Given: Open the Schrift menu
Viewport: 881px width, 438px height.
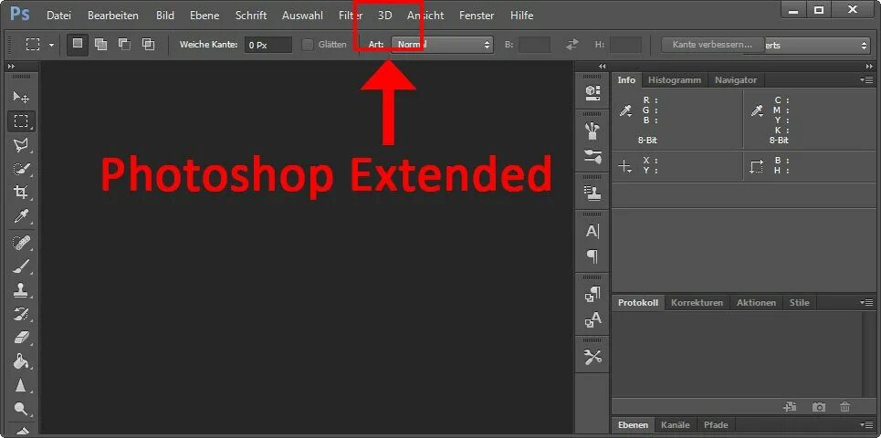Looking at the screenshot, I should 251,16.
